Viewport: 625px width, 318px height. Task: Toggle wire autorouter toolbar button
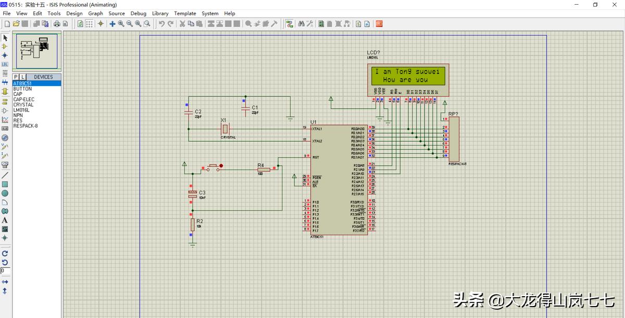pyautogui.click(x=290, y=23)
